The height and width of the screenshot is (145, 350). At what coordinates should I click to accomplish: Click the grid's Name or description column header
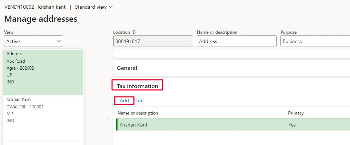tap(138, 113)
